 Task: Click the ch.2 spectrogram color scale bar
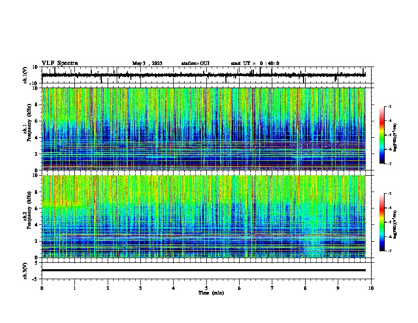(x=382, y=222)
